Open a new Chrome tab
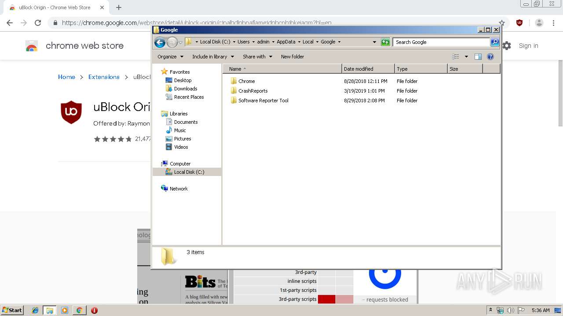The width and height of the screenshot is (563, 316). point(119,7)
